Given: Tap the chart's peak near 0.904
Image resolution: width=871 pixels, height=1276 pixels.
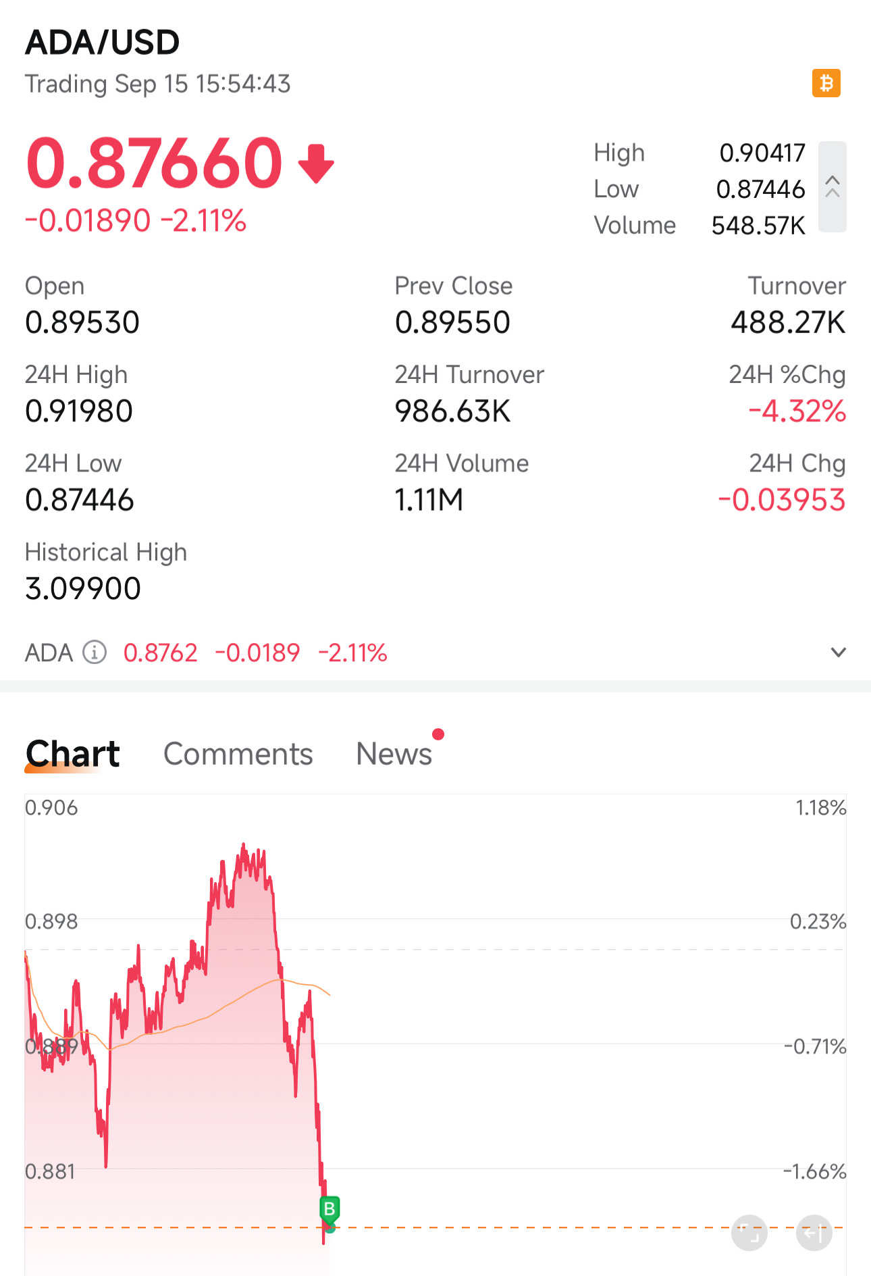Looking at the screenshot, I should pos(244,846).
